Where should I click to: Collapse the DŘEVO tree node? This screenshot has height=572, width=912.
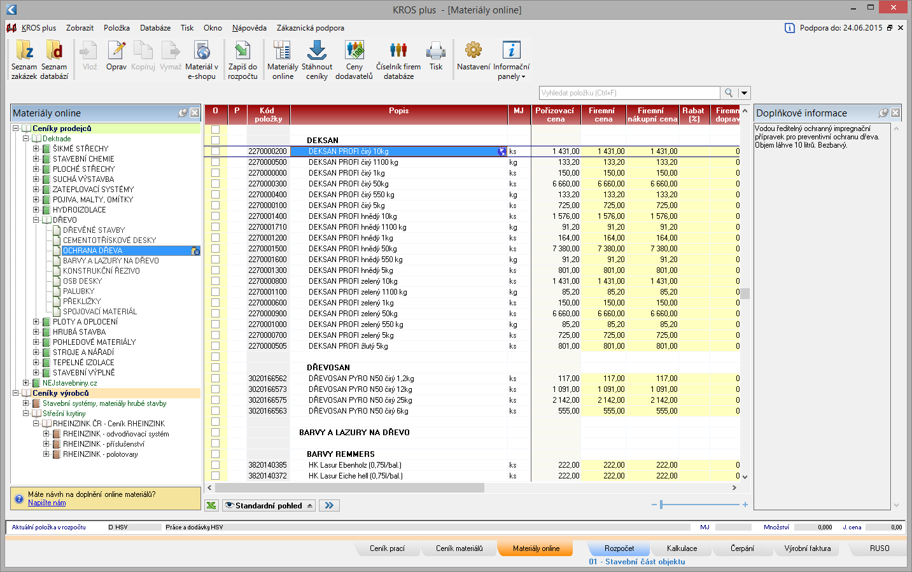coord(36,220)
